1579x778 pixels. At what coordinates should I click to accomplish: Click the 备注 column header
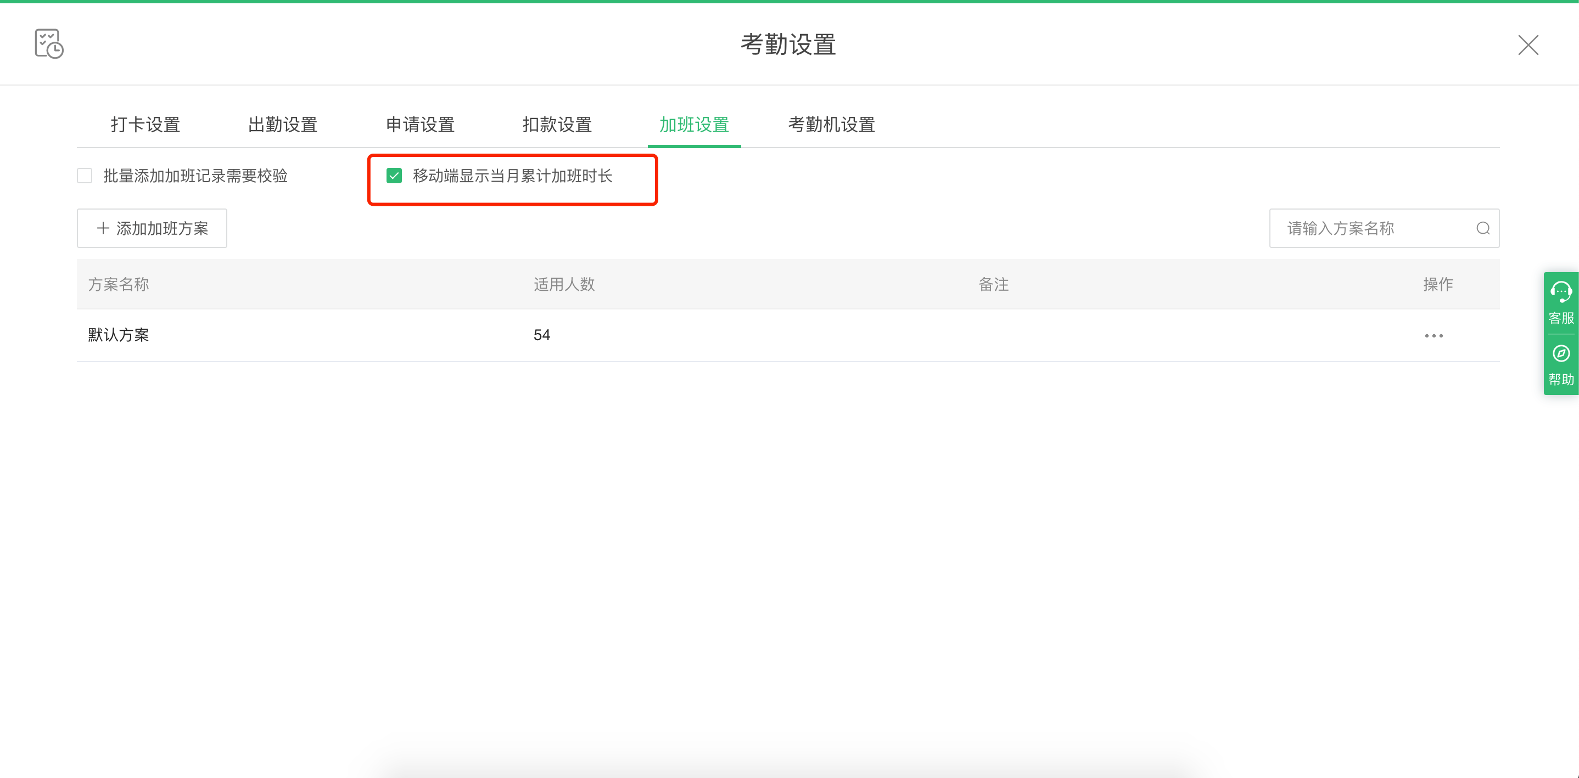coord(994,284)
